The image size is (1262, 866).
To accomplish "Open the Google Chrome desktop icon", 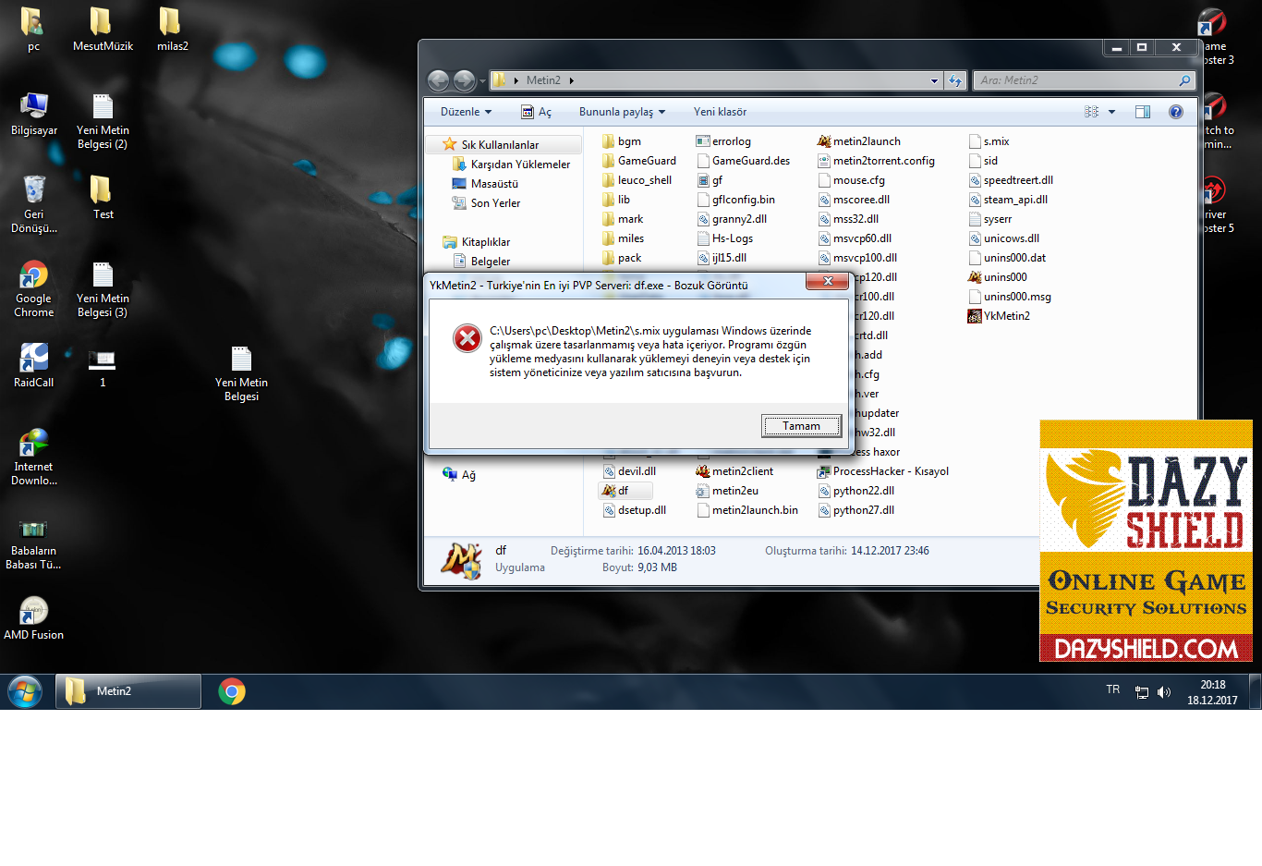I will pyautogui.click(x=33, y=288).
